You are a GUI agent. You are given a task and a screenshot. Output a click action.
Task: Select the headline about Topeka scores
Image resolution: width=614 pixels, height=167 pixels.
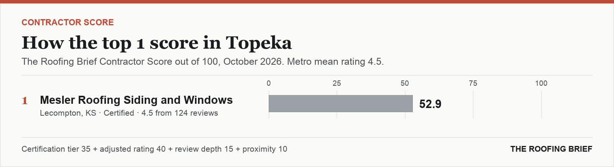click(157, 43)
